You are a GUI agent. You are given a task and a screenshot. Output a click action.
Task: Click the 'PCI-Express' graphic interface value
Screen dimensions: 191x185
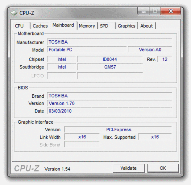[118, 129]
